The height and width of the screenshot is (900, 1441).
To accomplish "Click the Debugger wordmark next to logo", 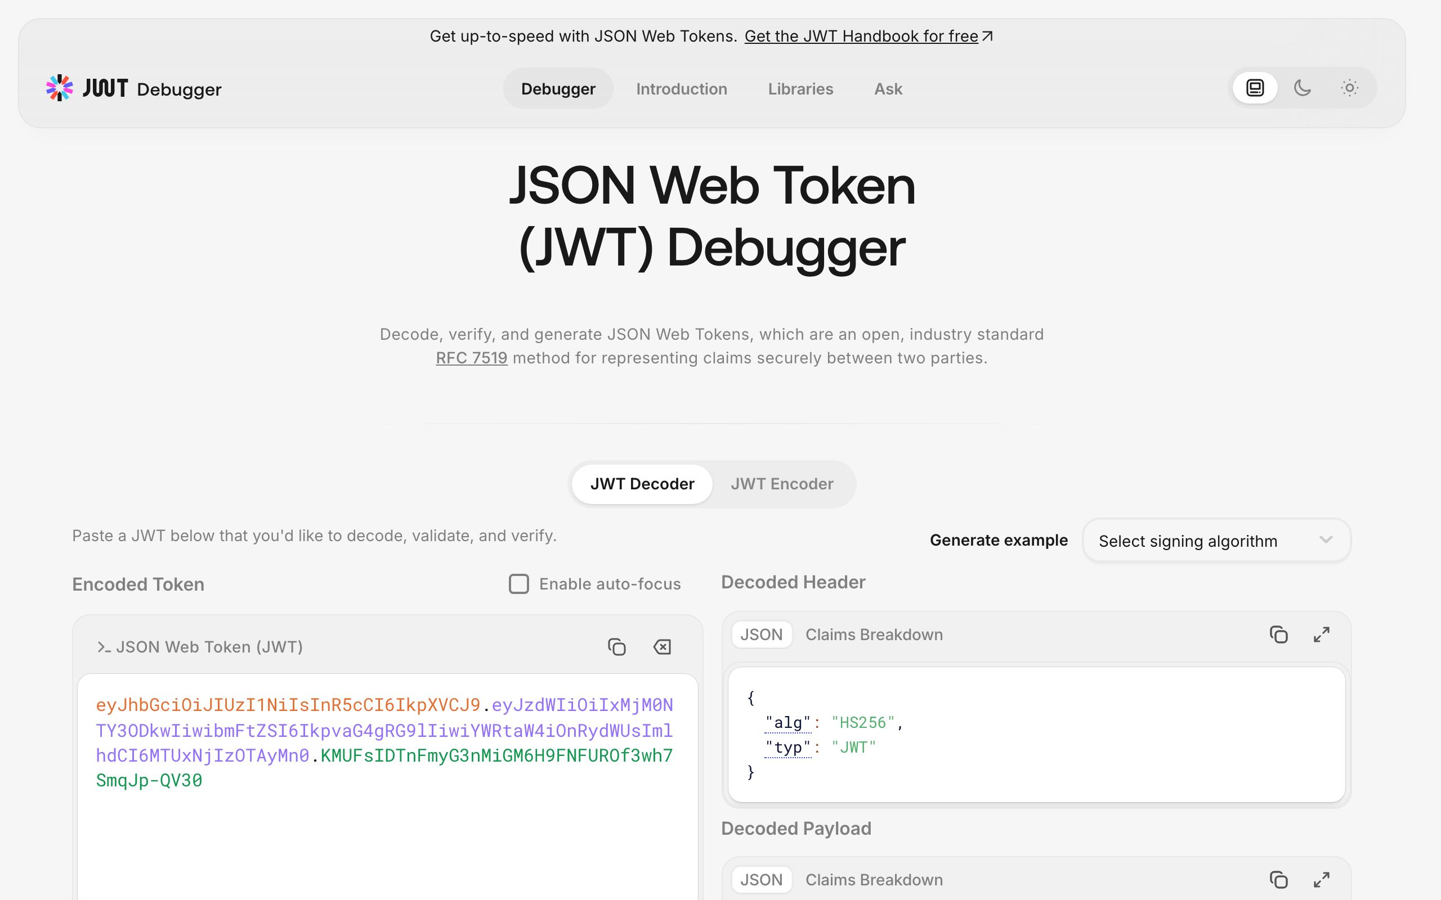I will (x=178, y=89).
